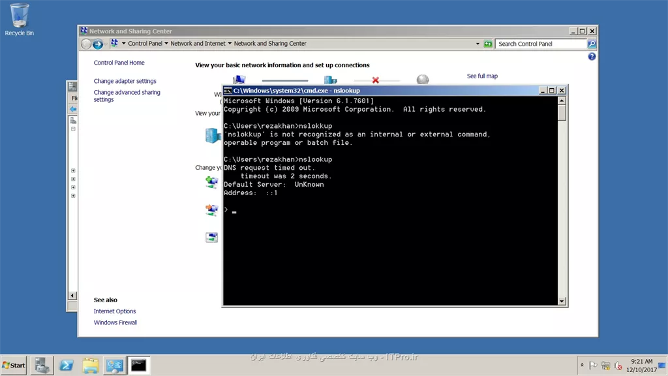668x376 pixels.
Task: Maximize the cmd.exe nslookup window
Action: coord(552,90)
